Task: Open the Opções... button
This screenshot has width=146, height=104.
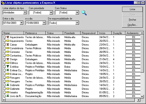Action: coord(133,25)
